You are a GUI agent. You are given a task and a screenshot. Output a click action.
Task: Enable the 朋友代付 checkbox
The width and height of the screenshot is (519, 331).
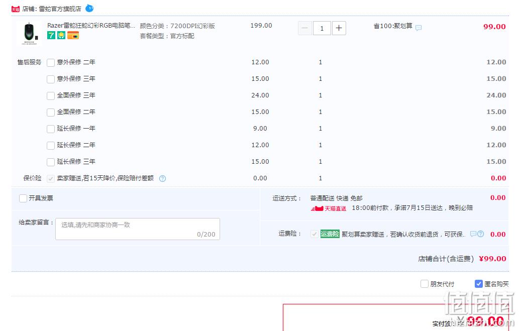coord(425,284)
